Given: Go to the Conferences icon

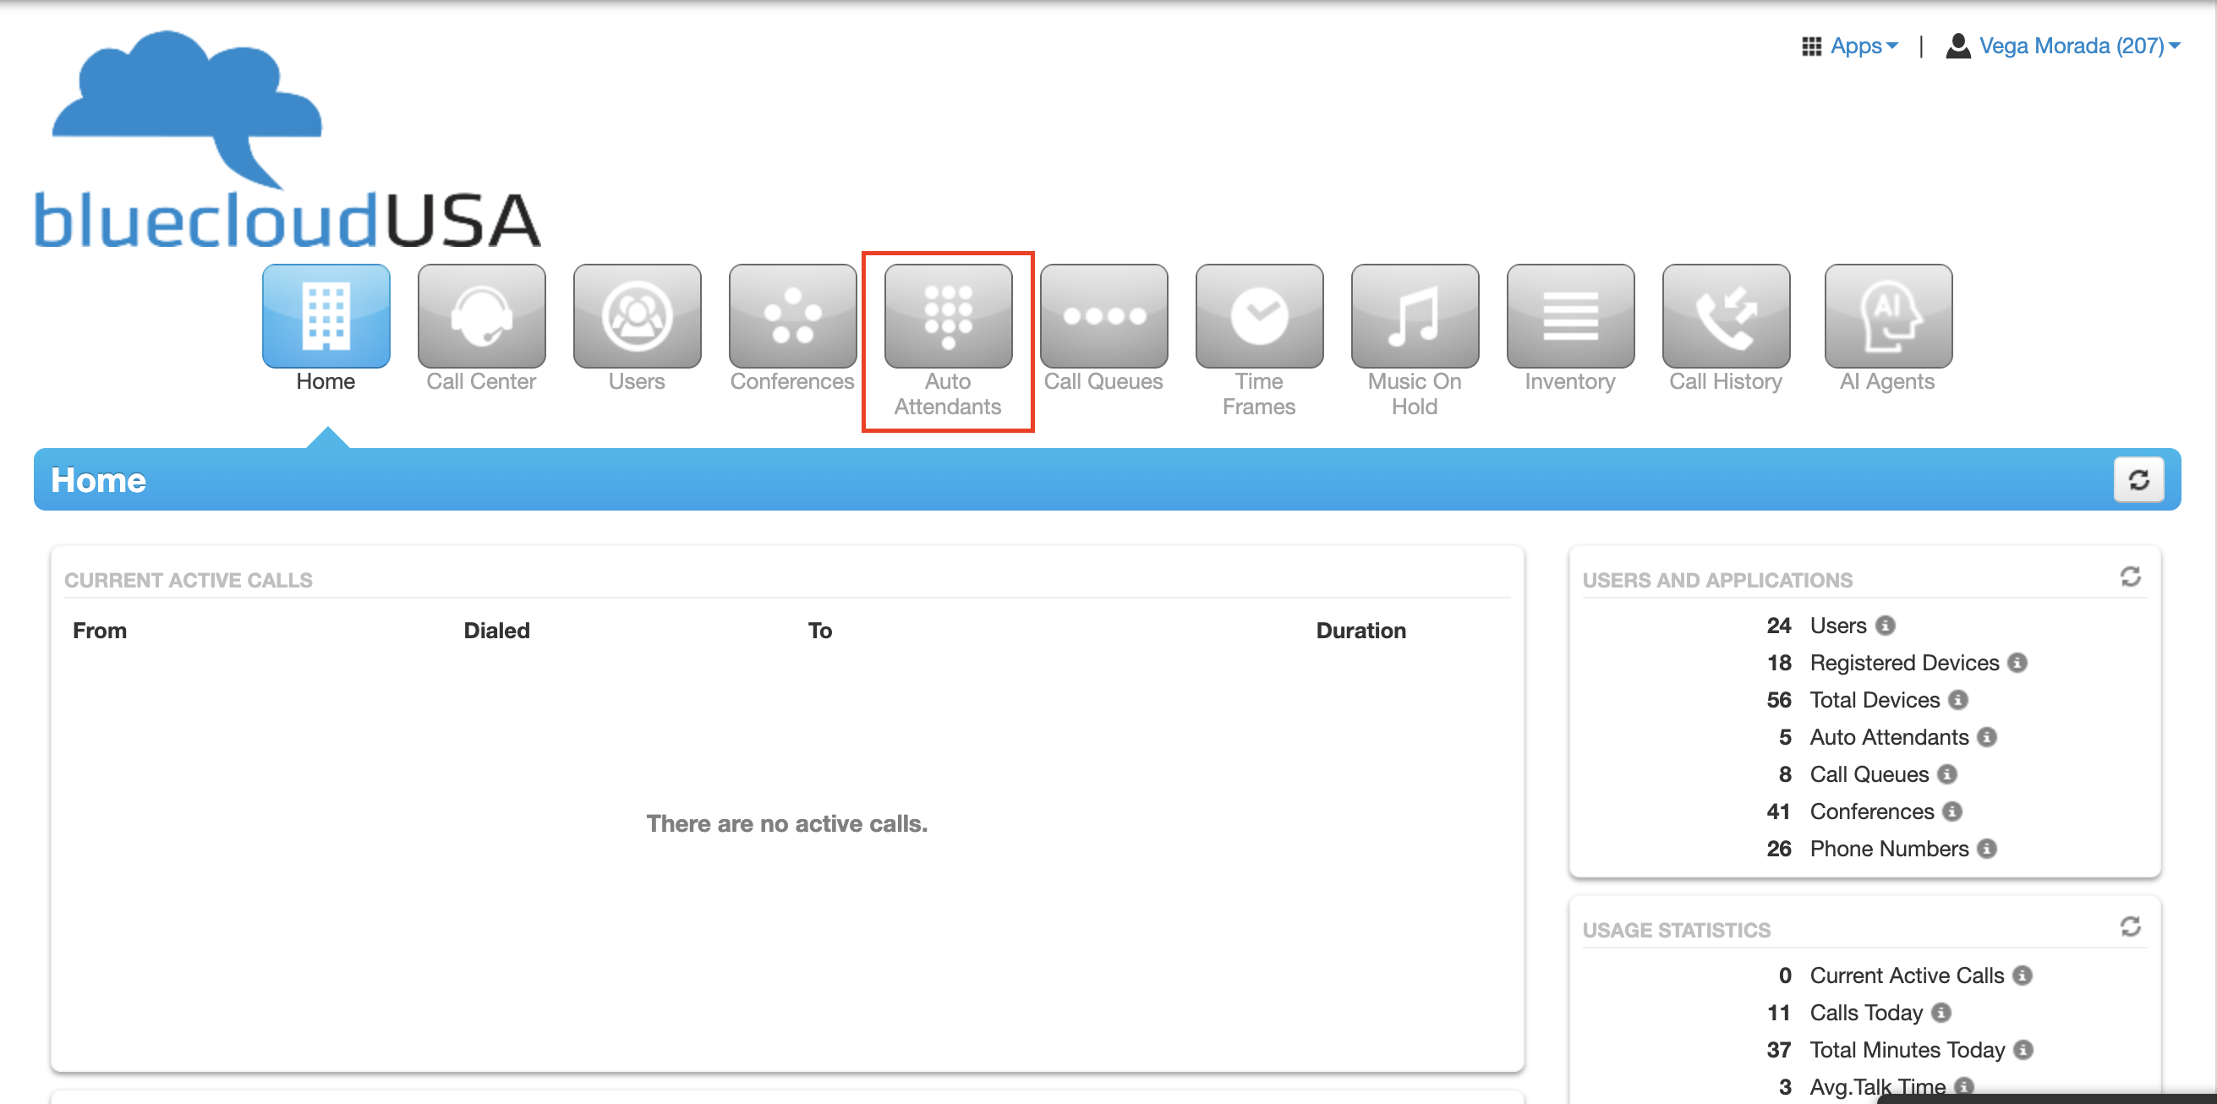Looking at the screenshot, I should 791,316.
